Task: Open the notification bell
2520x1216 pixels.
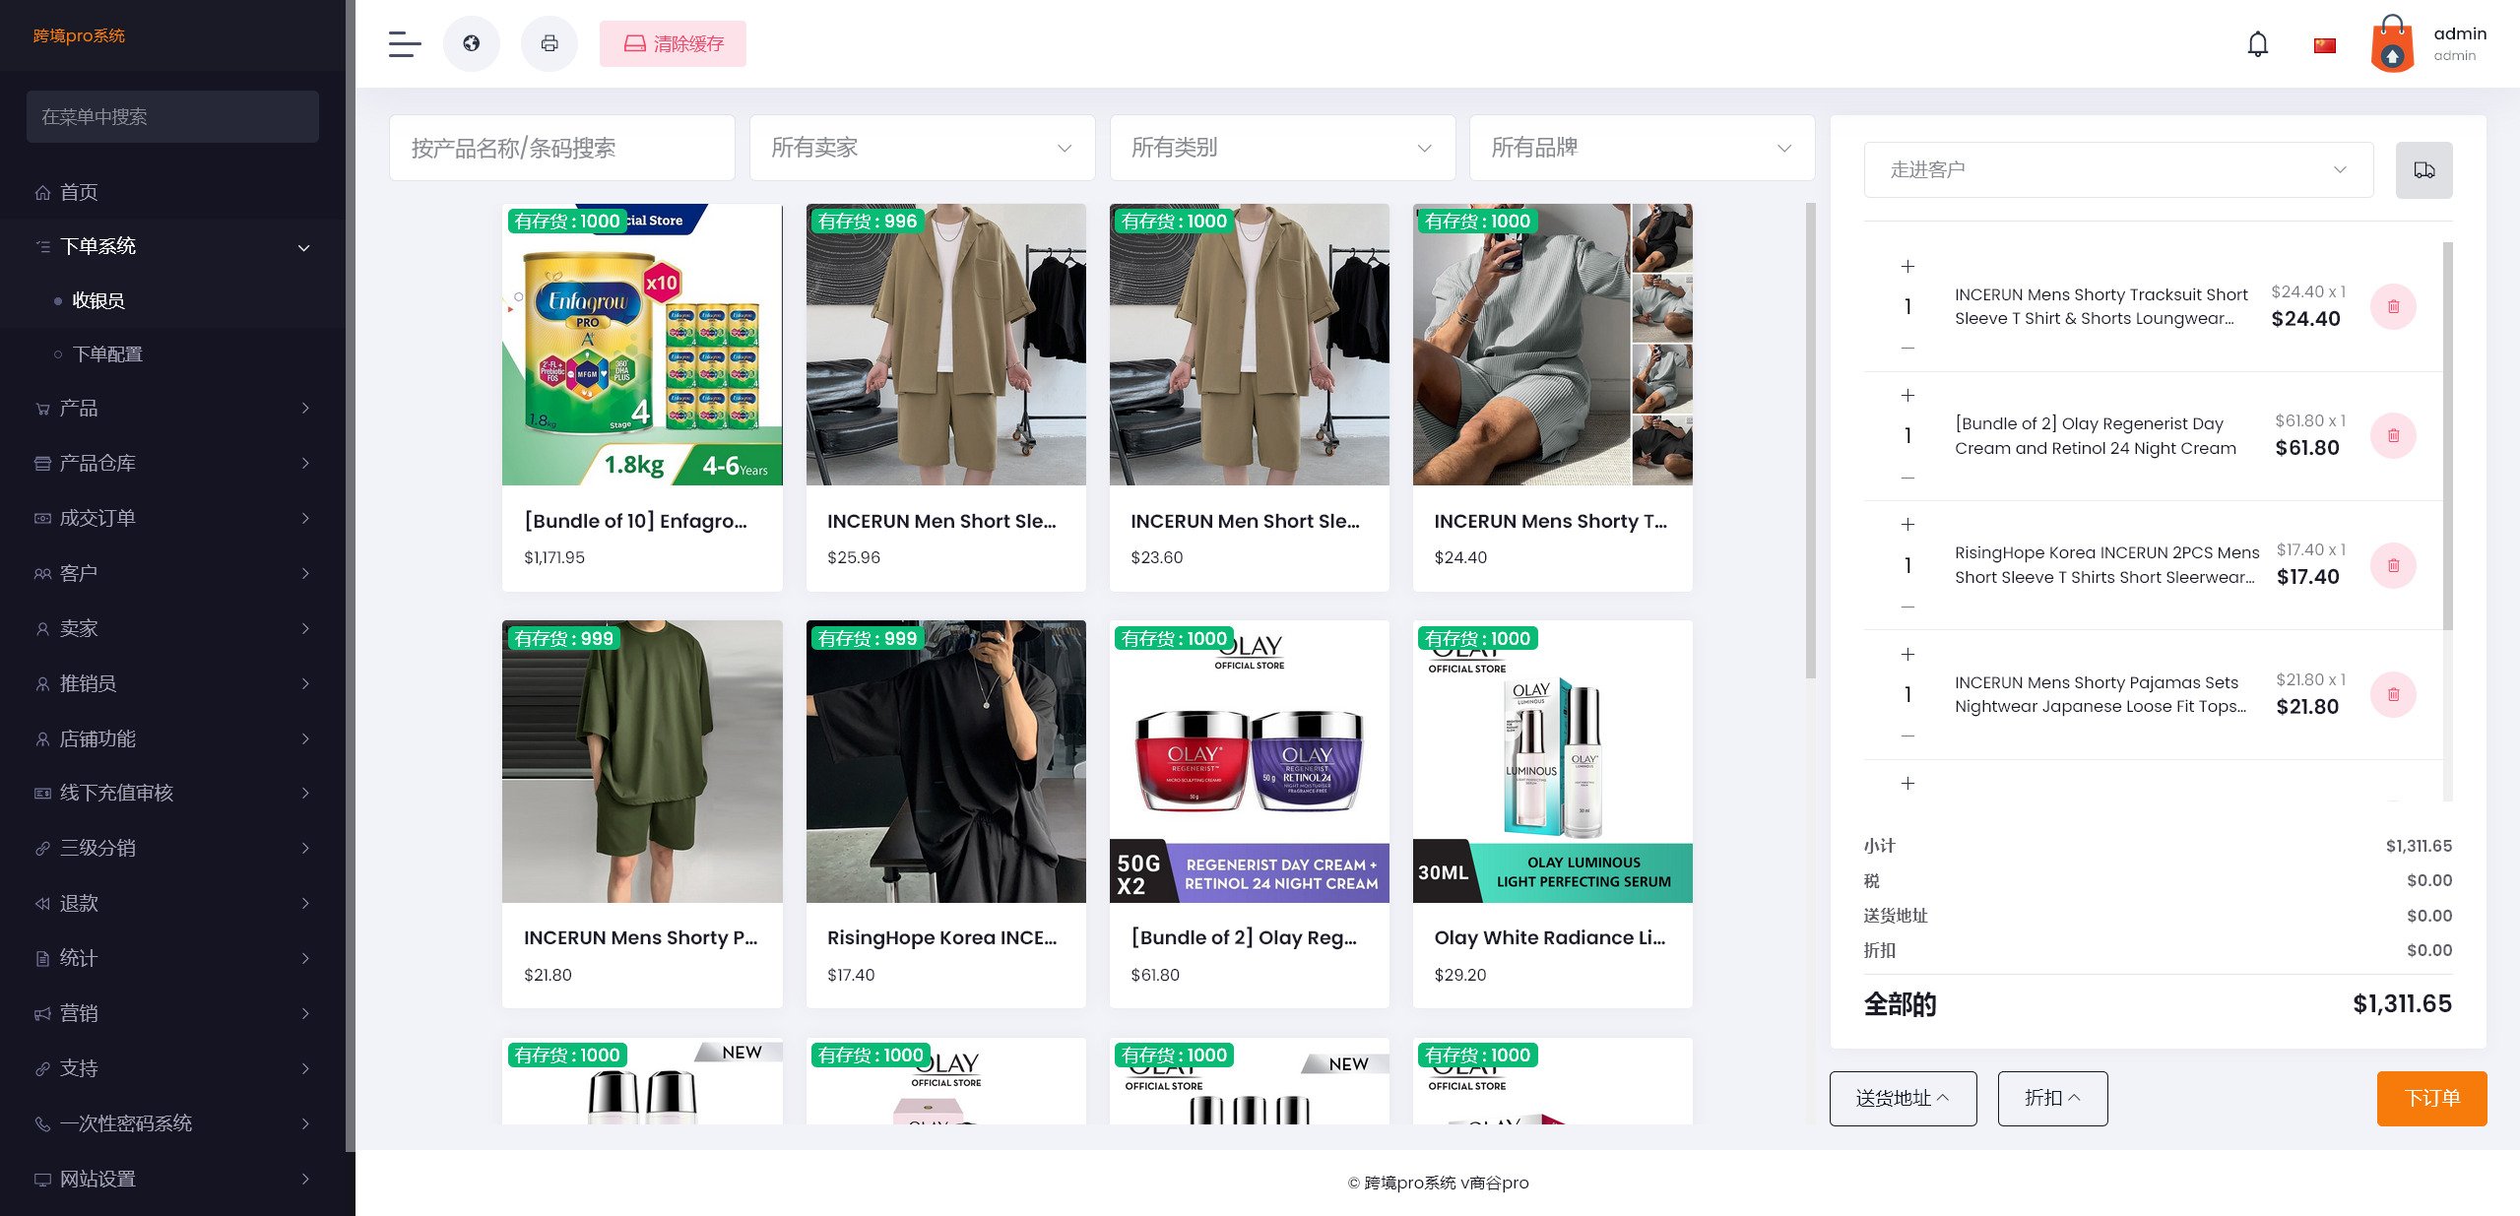Action: [2257, 44]
